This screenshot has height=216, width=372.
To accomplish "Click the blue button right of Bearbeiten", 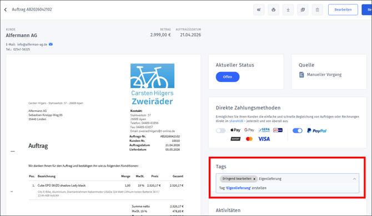I will click(367, 10).
